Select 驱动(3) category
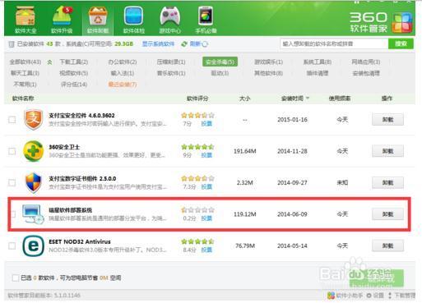The image size is (422, 303). coord(220,73)
